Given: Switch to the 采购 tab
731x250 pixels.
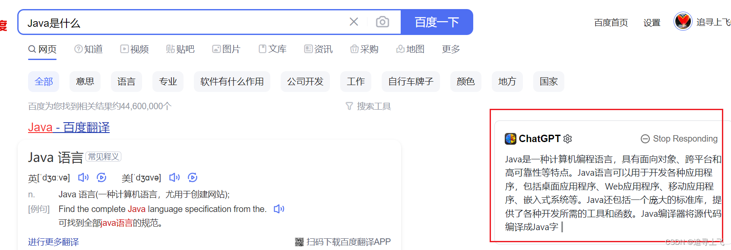Looking at the screenshot, I should 364,49.
